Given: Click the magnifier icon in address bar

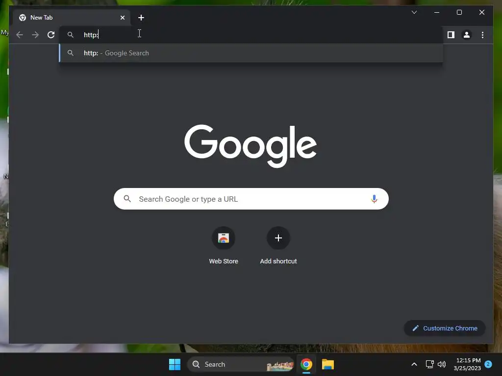Looking at the screenshot, I should [71, 35].
